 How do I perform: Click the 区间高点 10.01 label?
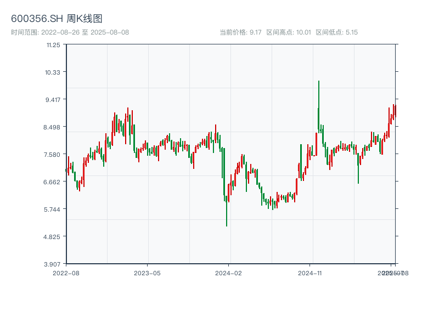point(289,32)
